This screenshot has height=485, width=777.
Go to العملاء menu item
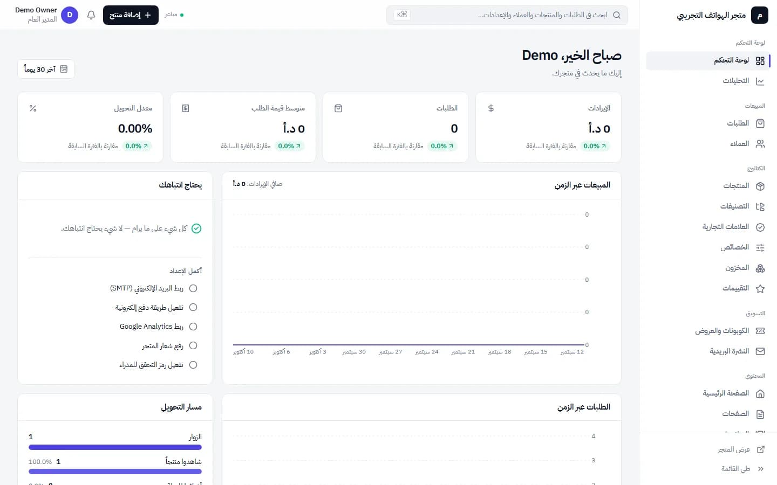pos(708,144)
